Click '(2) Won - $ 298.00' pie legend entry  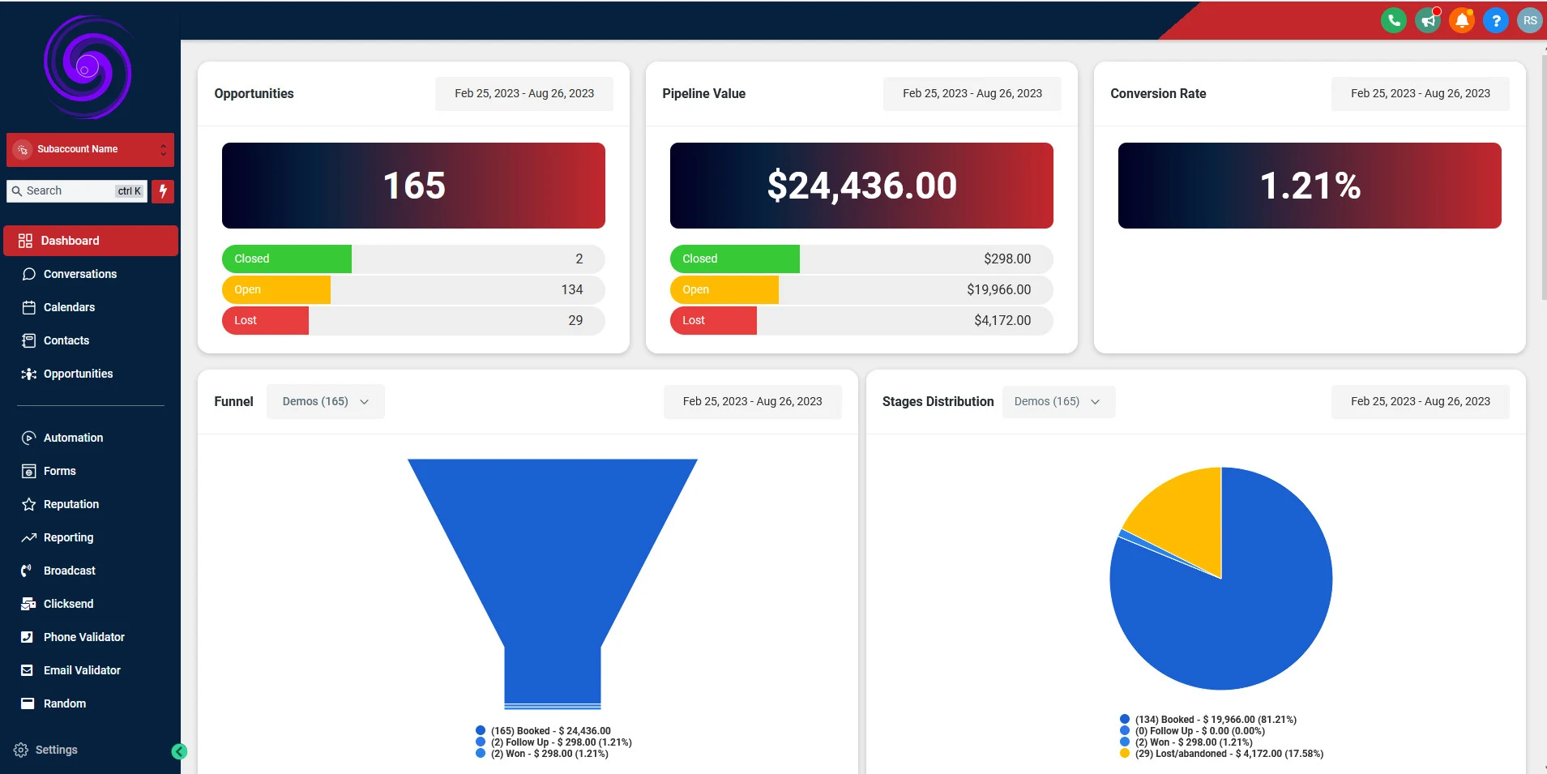tap(1193, 742)
